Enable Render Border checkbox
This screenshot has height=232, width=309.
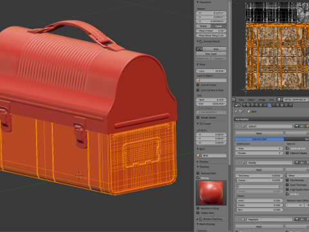pos(198,117)
